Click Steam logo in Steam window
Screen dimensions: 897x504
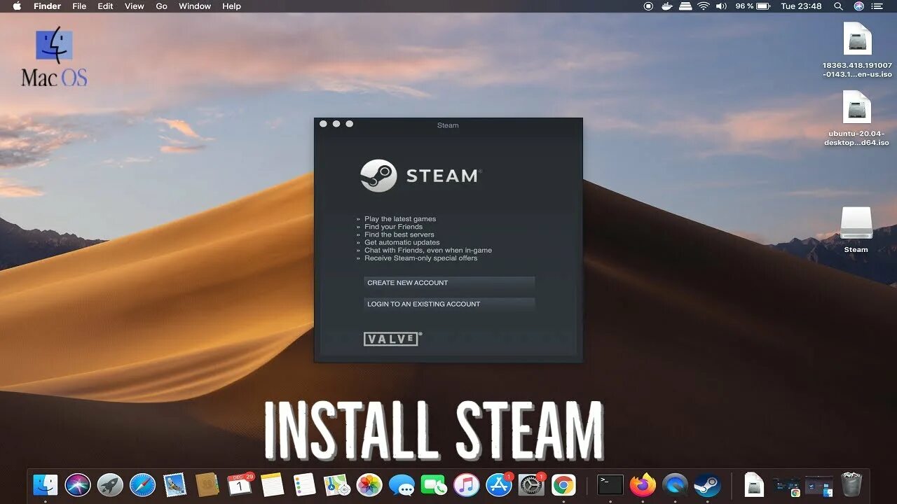(421, 175)
